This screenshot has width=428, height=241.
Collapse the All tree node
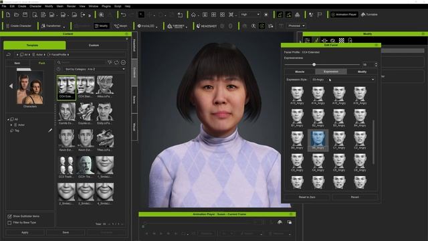[x=8, y=119]
